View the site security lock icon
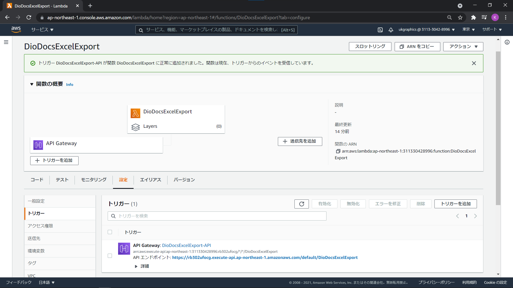Viewport: 513px width, 288px height. click(42, 18)
